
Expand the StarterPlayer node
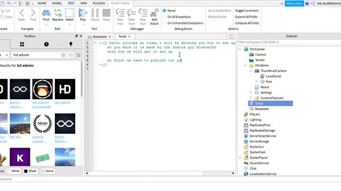tap(240, 158)
